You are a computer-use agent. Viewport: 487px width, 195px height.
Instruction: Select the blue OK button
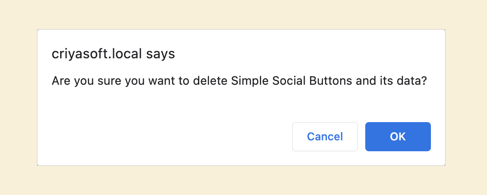pyautogui.click(x=398, y=137)
